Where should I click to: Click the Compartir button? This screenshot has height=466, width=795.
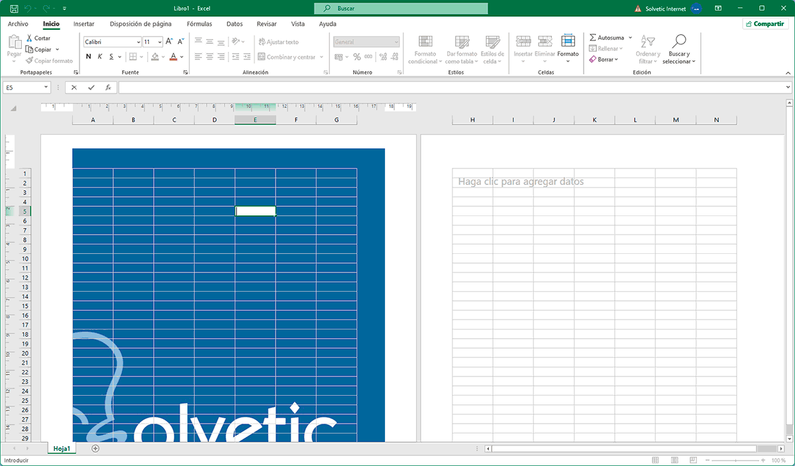point(765,23)
